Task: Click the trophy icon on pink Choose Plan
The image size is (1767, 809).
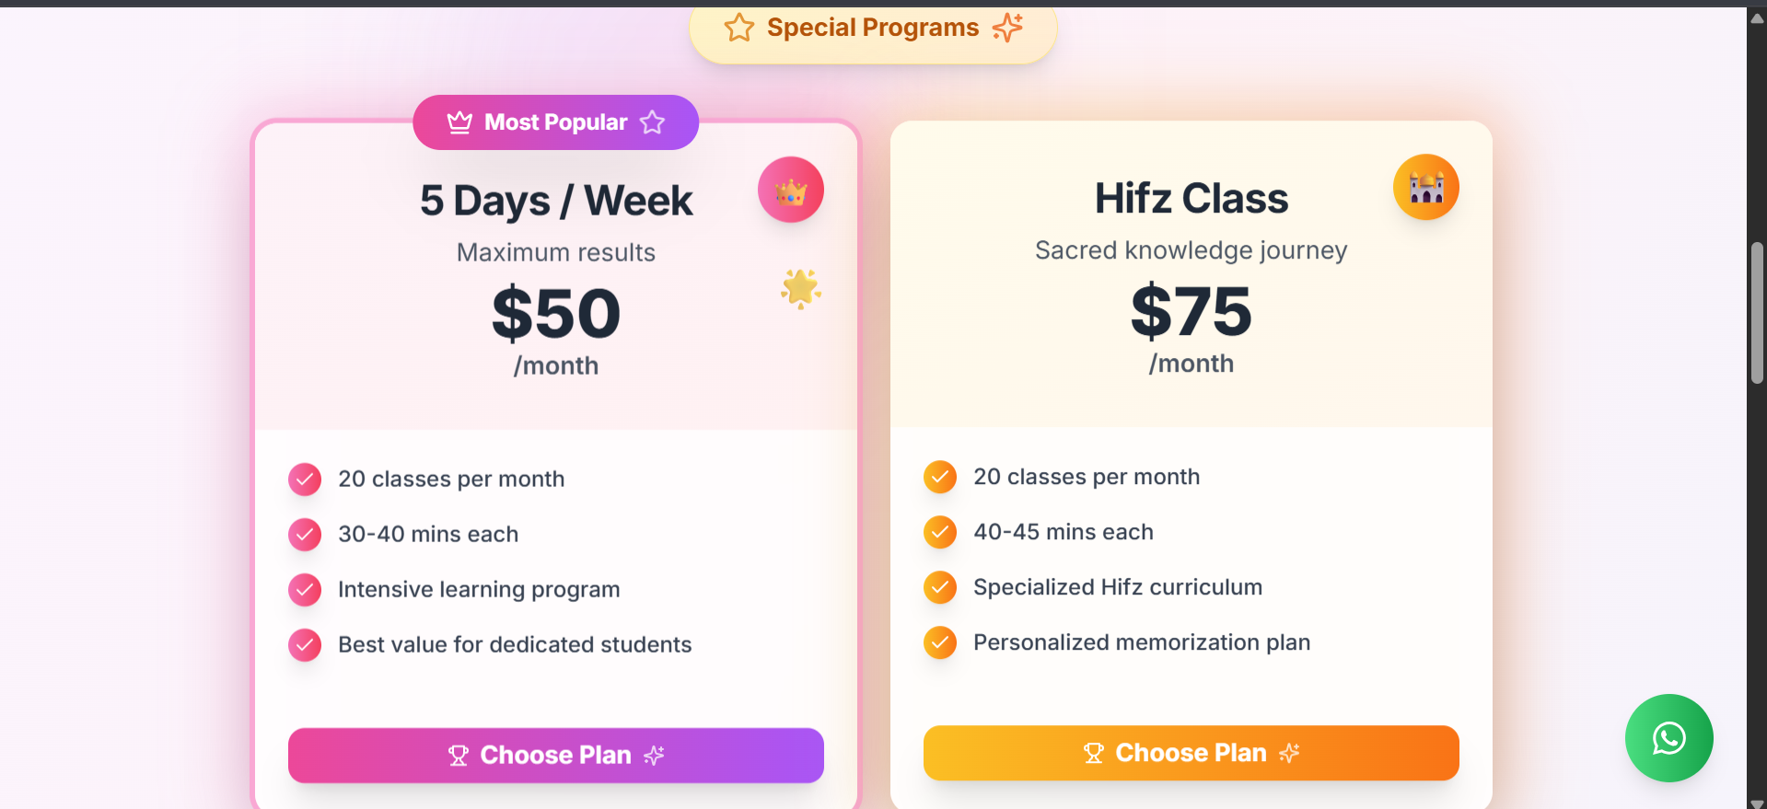Action: coord(458,756)
